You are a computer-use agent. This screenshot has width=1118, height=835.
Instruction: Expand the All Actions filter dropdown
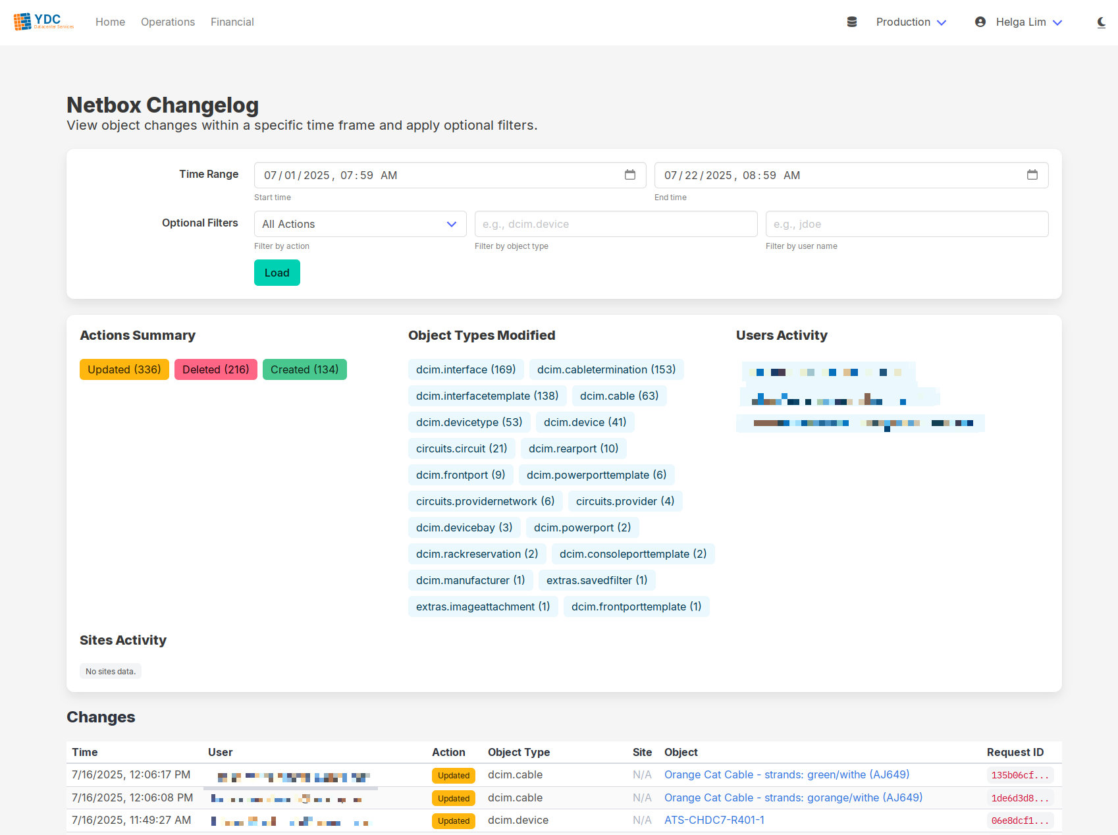[360, 224]
